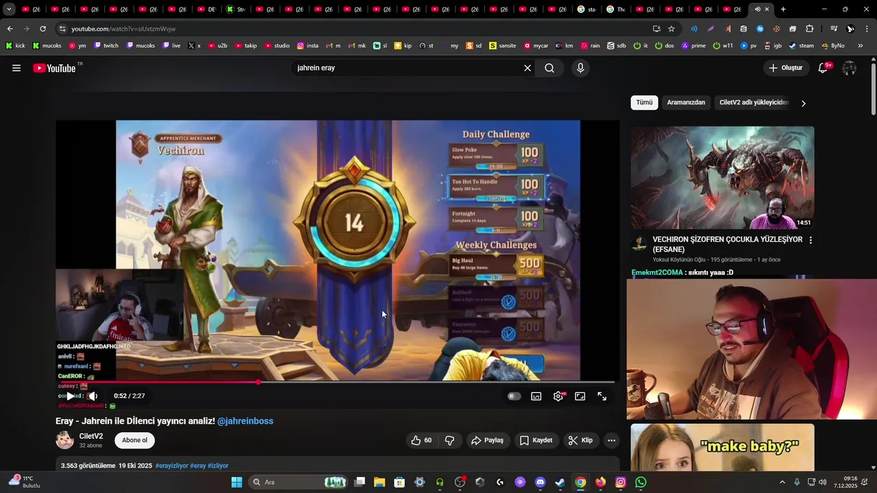
Task: Open a new browser tab
Action: click(783, 9)
